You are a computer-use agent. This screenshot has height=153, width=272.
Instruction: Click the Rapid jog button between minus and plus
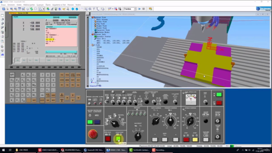click(x=164, y=140)
